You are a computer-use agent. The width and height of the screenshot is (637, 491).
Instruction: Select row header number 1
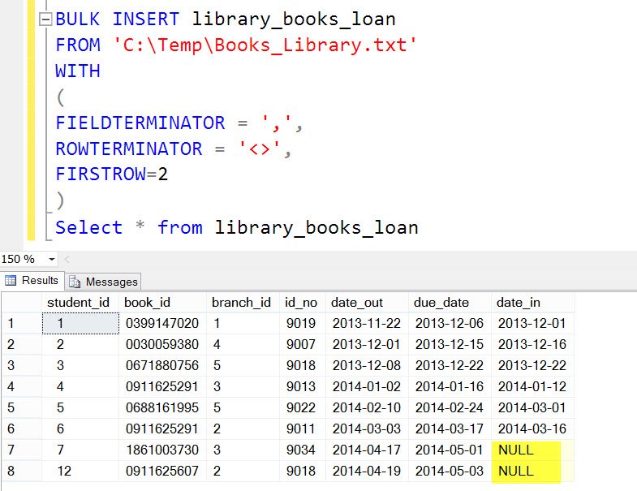(22, 324)
